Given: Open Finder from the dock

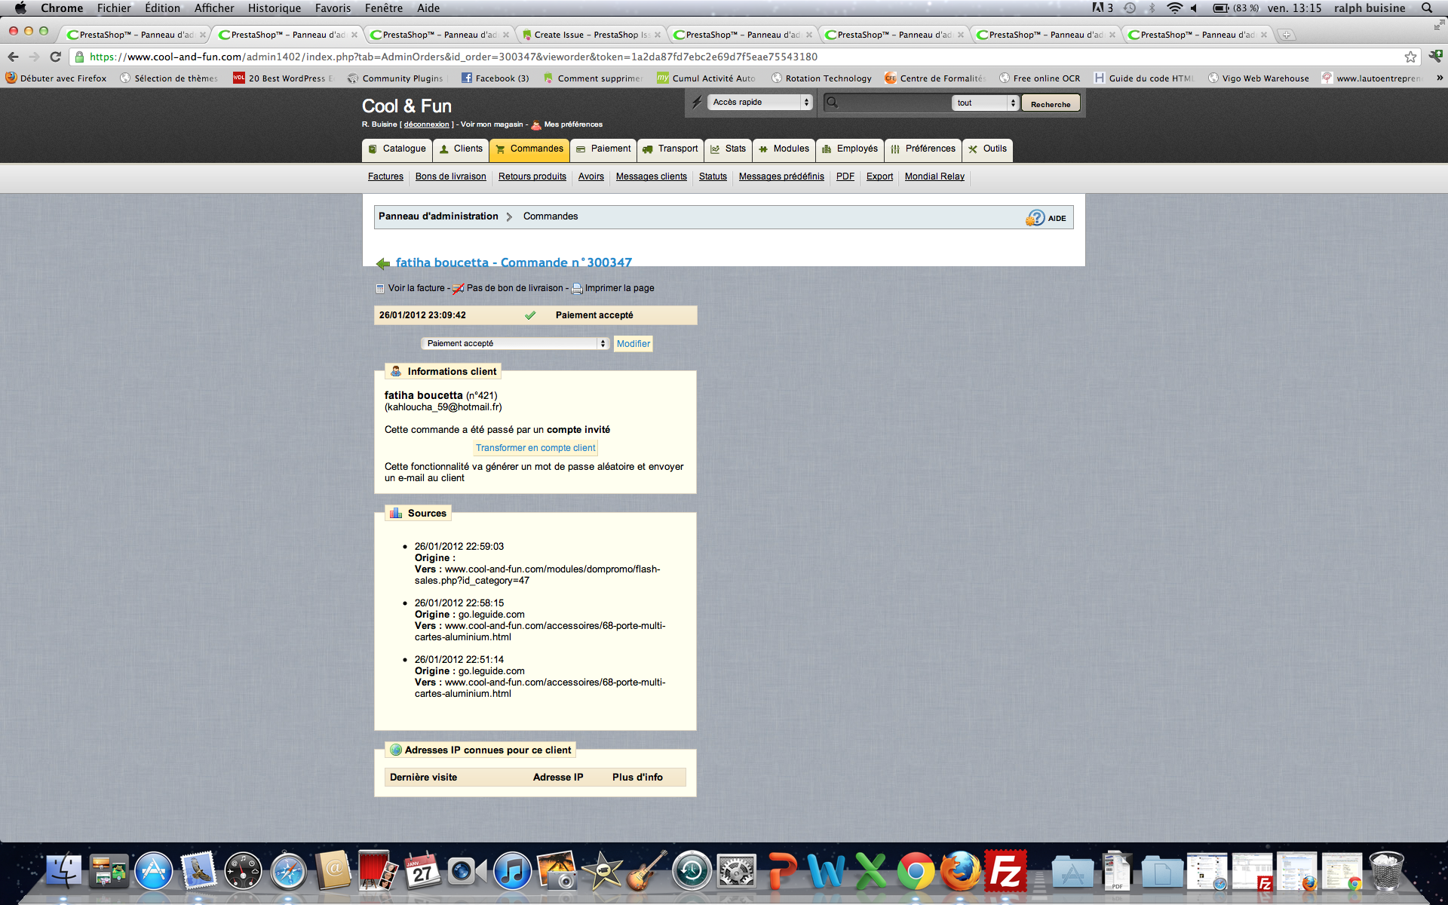Looking at the screenshot, I should pos(63,871).
